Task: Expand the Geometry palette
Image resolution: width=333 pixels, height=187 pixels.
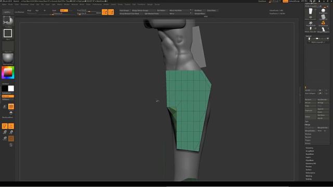Action: pyautogui.click(x=310, y=148)
